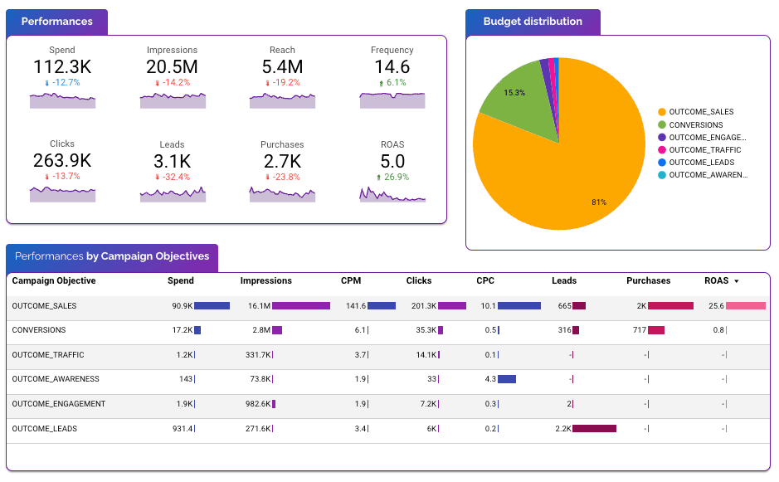The height and width of the screenshot is (482, 779).
Task: Select the OUTCOME_ENGAGEMENT table row label
Action: coord(59,403)
